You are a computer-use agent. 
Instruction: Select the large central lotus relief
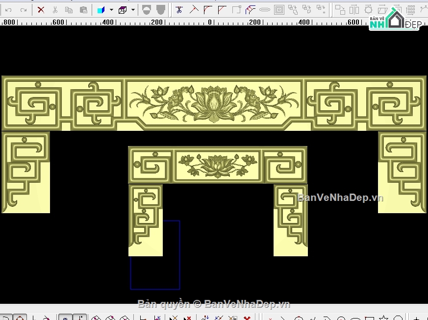click(x=214, y=103)
